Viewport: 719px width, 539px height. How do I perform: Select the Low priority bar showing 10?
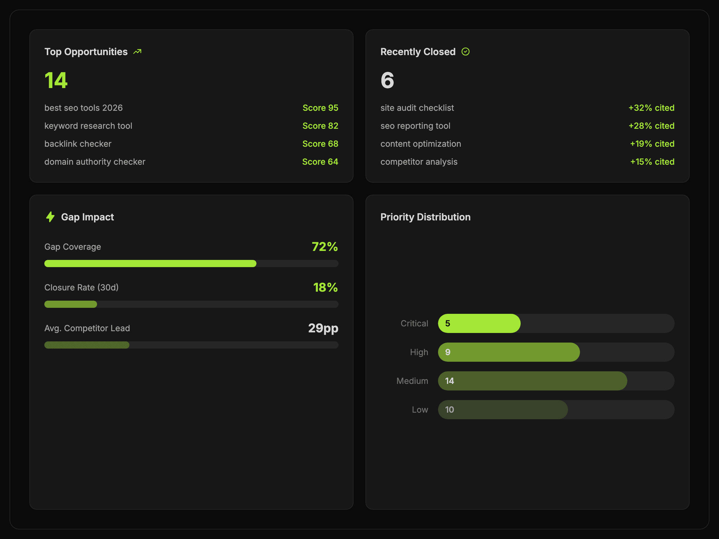pyautogui.click(x=502, y=410)
